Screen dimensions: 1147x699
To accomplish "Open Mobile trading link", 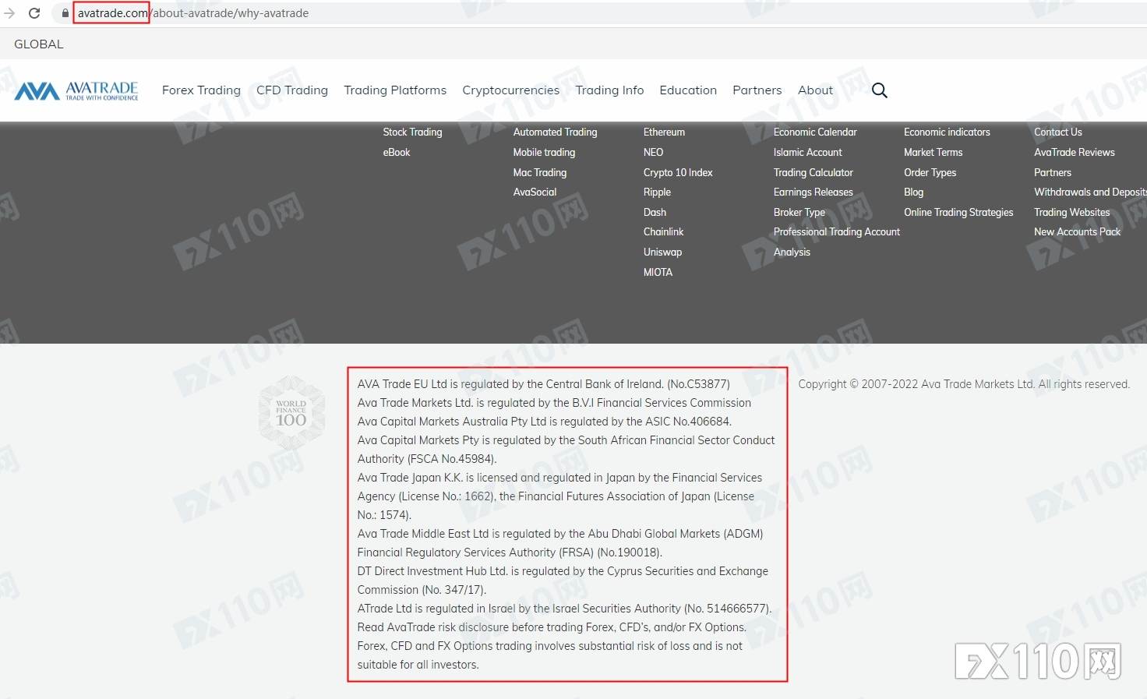I will [544, 153].
